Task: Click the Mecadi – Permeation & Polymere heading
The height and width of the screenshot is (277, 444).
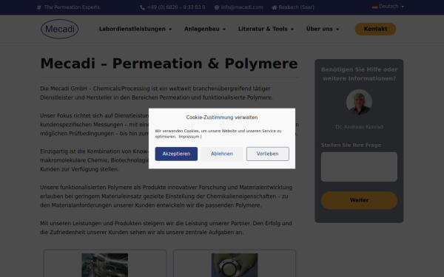Action: click(169, 64)
